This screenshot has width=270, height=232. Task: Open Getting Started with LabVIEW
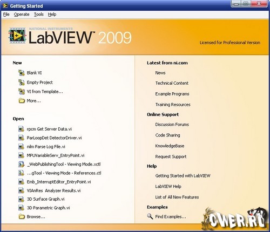183,176
